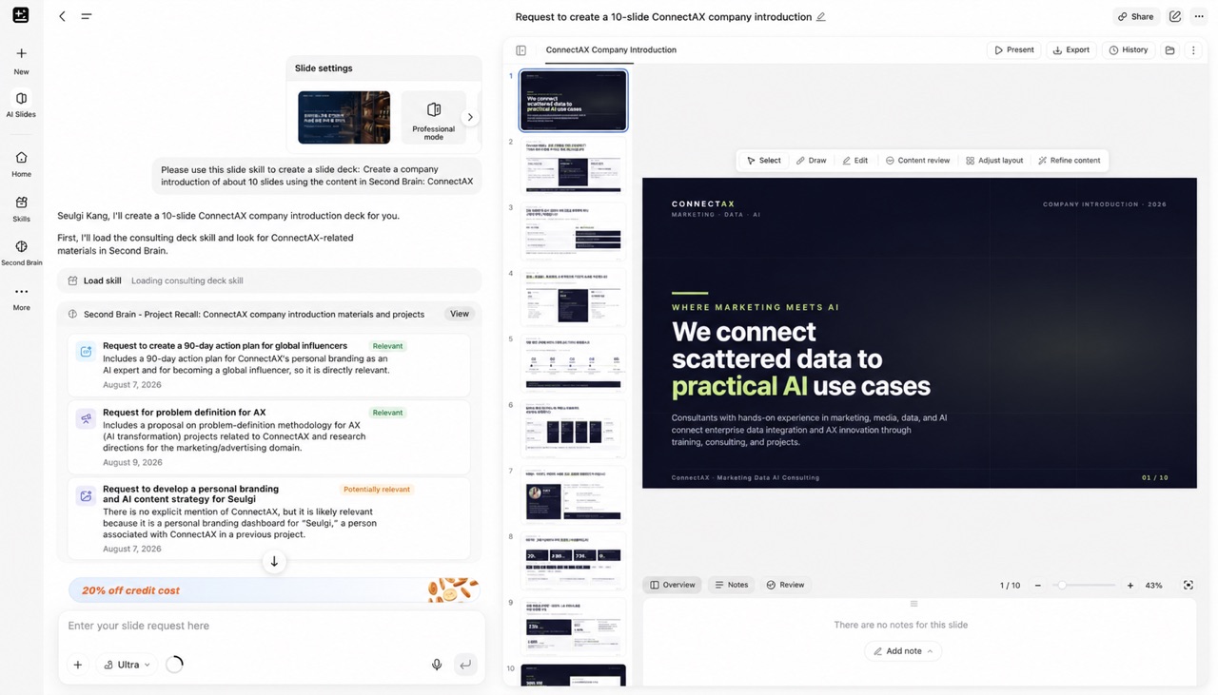1218x695 pixels.
Task: Click the fit-to-screen icon beside 43%
Action: point(1189,586)
